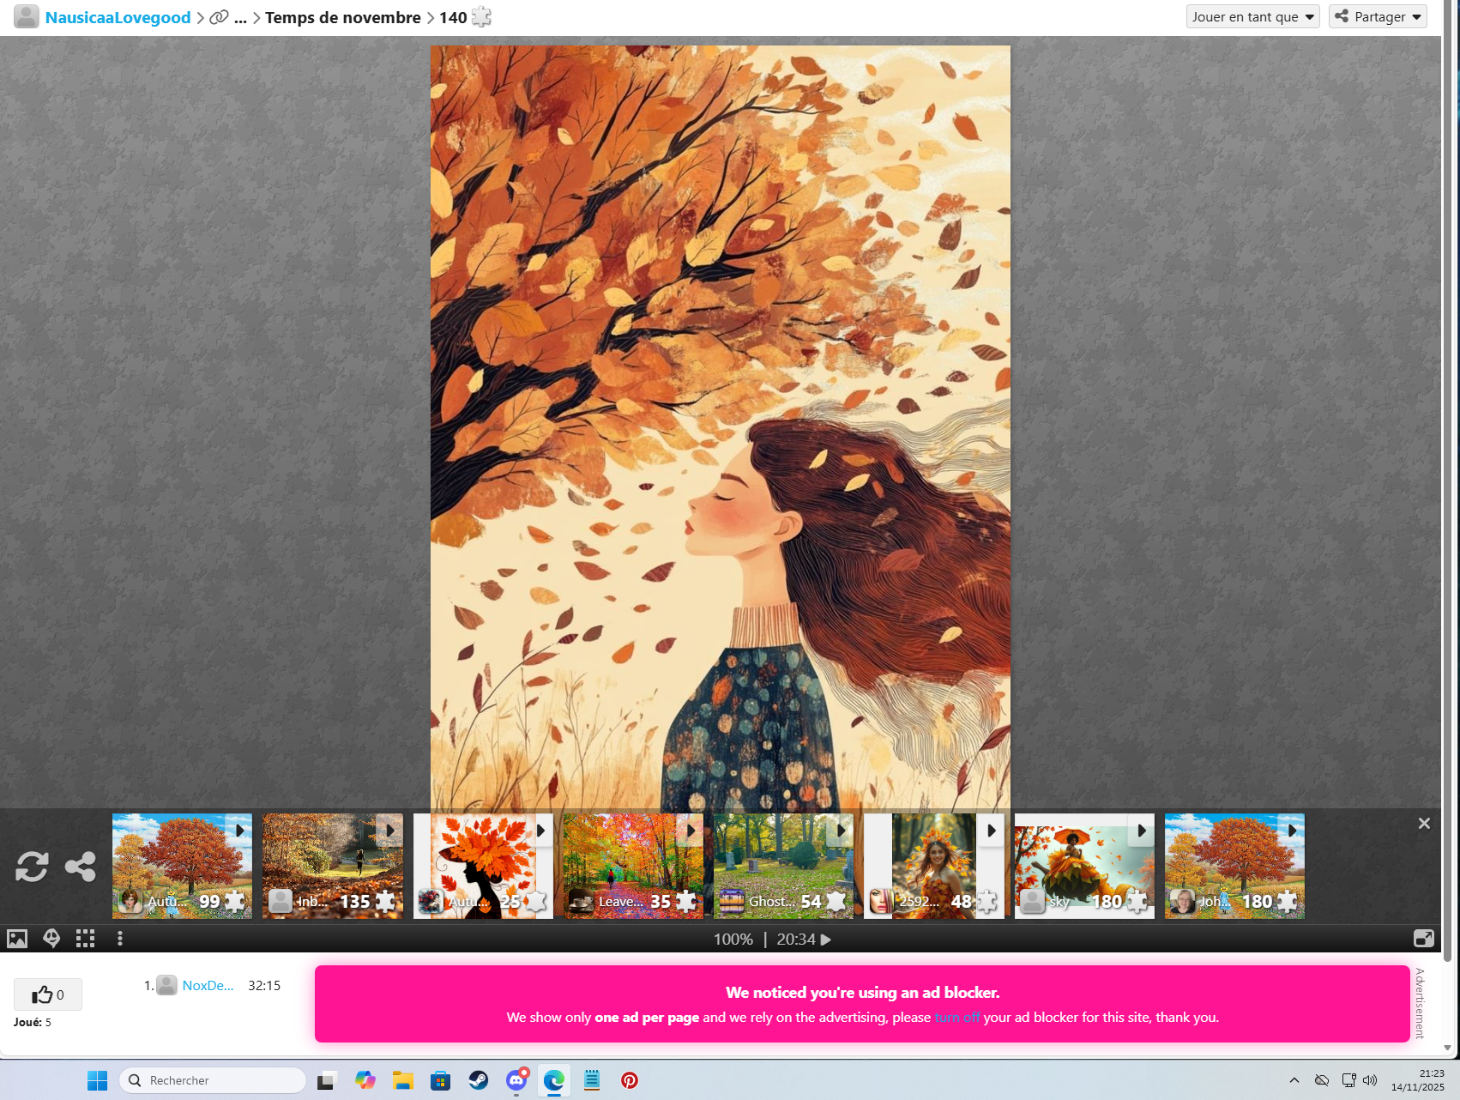The height and width of the screenshot is (1100, 1460).
Task: Launch Copilot from the taskbar
Action: pos(365,1080)
